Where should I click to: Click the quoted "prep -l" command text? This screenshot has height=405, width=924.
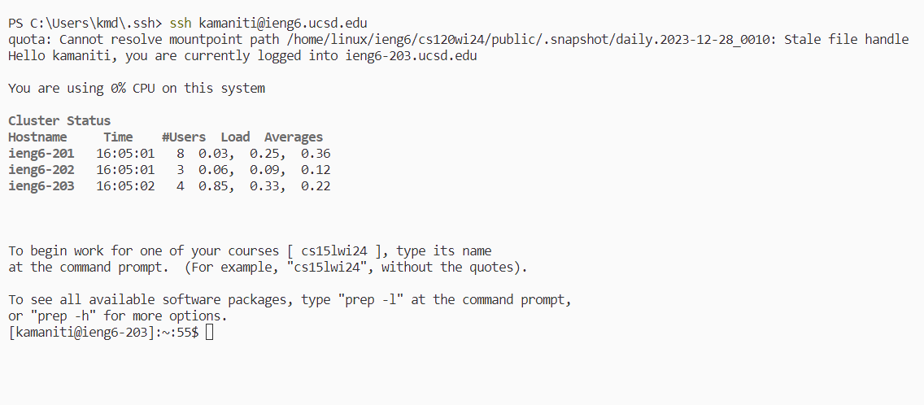point(371,300)
